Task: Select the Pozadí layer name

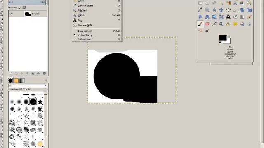Action: coord(35,14)
